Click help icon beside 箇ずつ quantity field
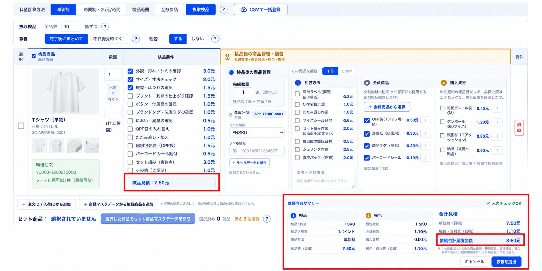Image resolution: width=542 pixels, height=271 pixels. [105, 27]
